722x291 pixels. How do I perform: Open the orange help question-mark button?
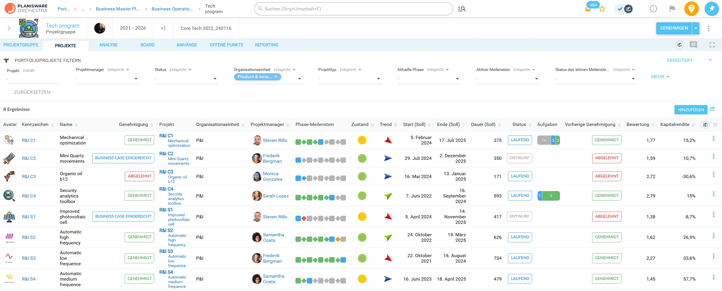click(691, 9)
